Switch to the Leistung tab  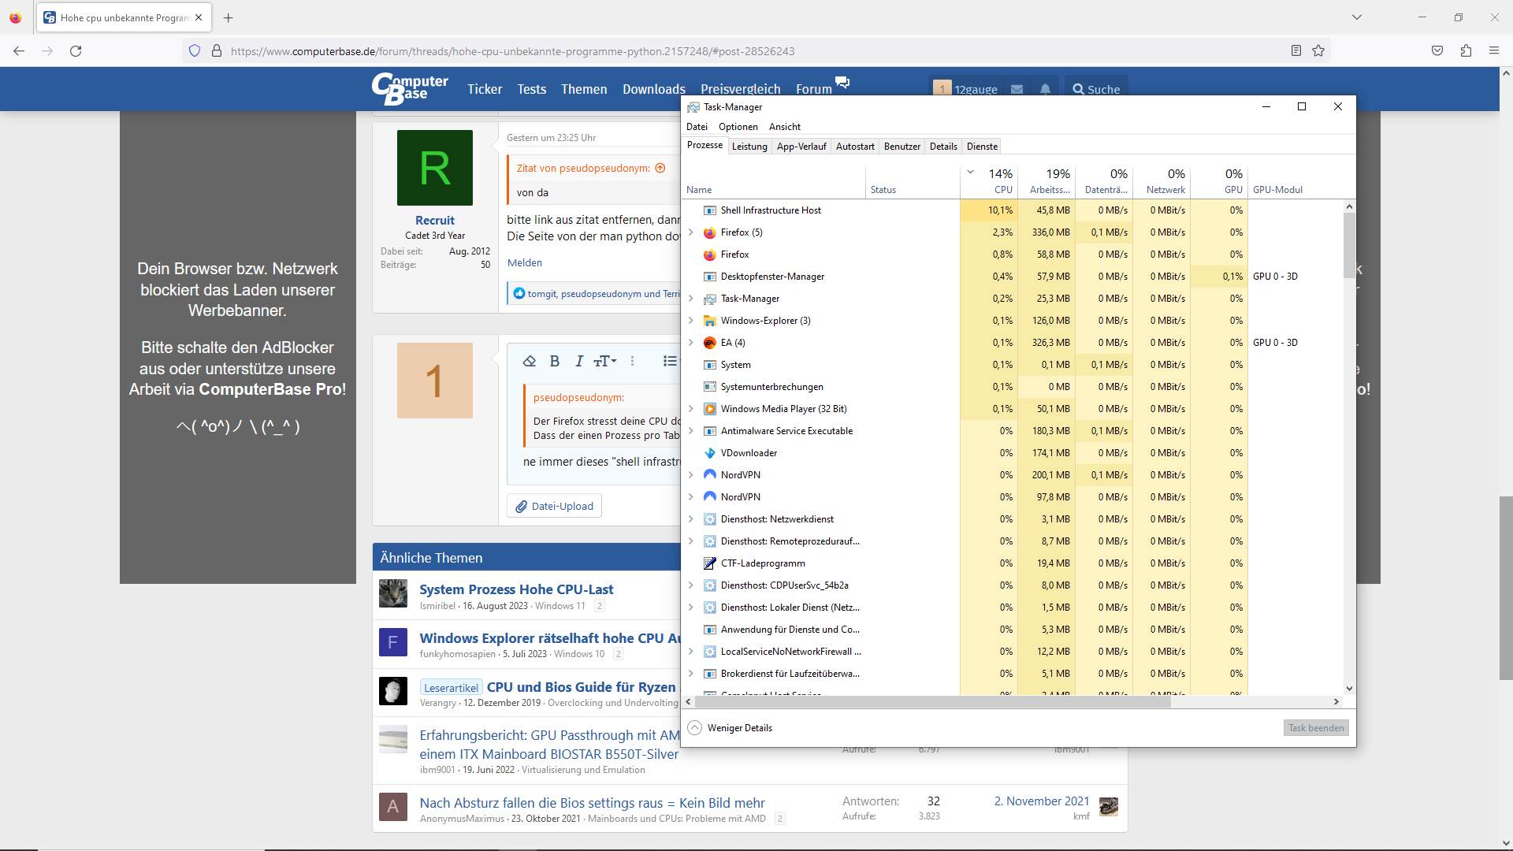click(x=749, y=147)
